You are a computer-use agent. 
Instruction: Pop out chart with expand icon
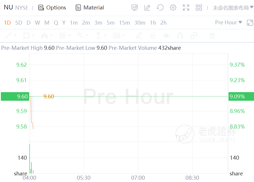[x=250, y=23]
